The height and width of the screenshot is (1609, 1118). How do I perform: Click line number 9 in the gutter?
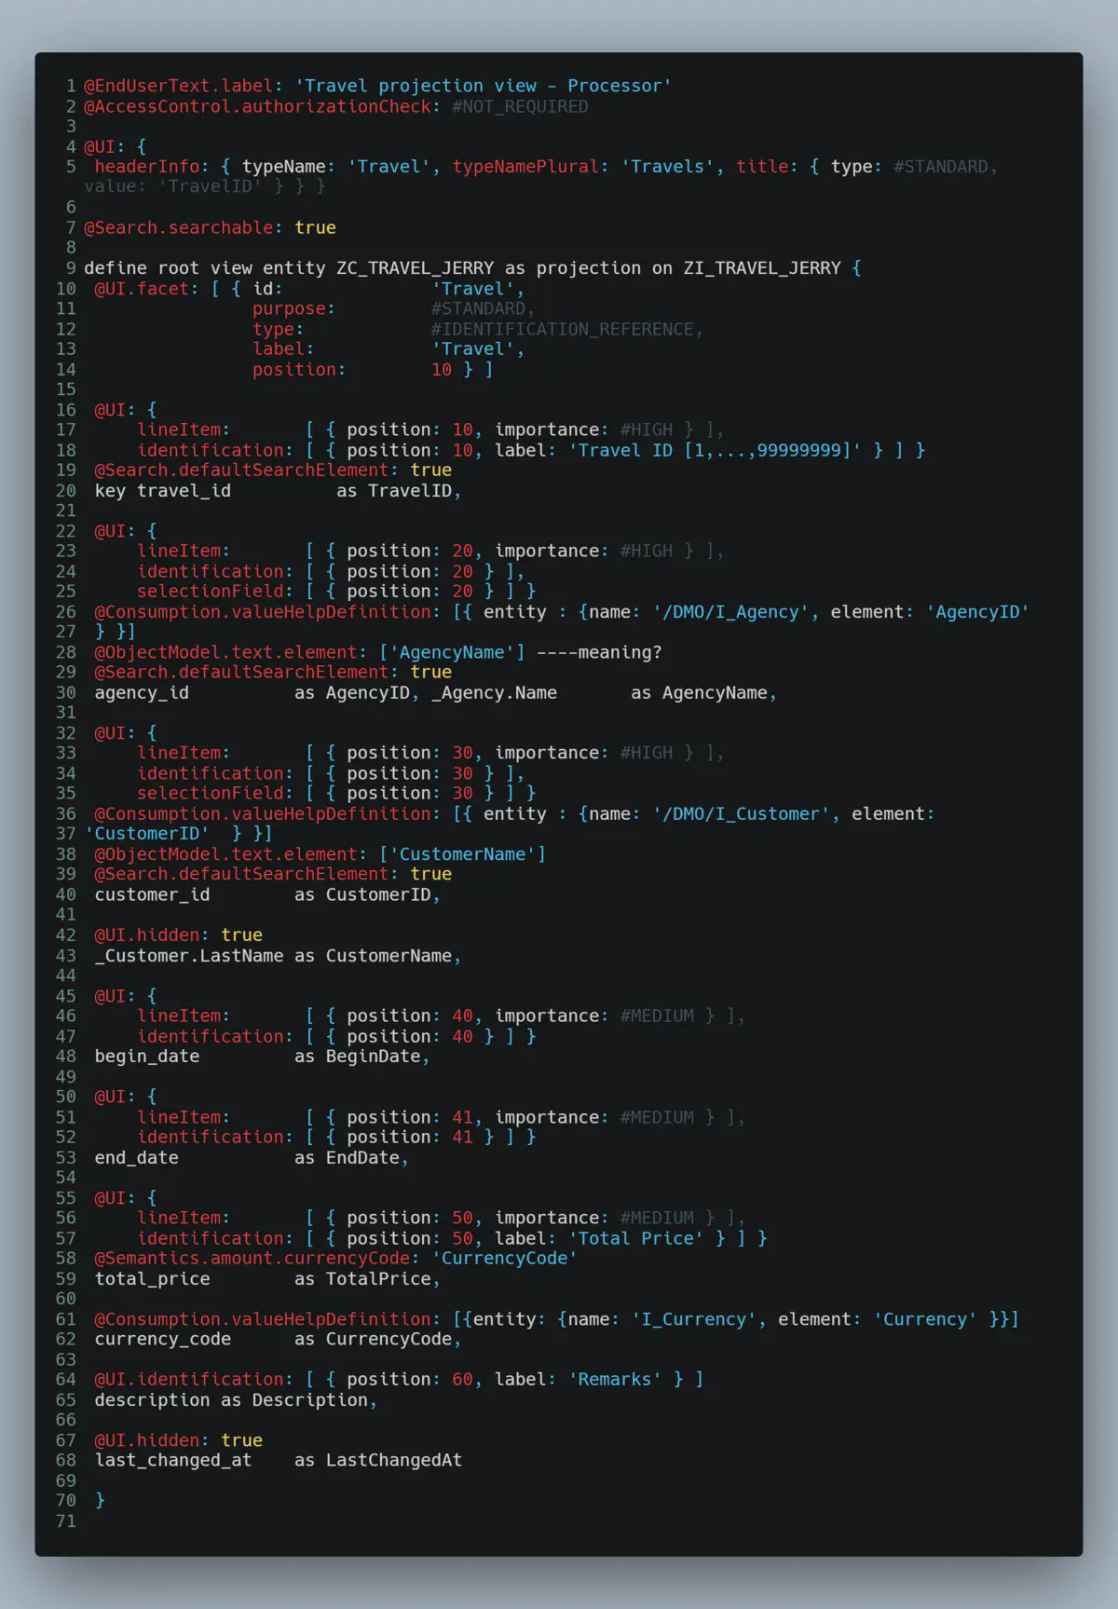(x=71, y=268)
